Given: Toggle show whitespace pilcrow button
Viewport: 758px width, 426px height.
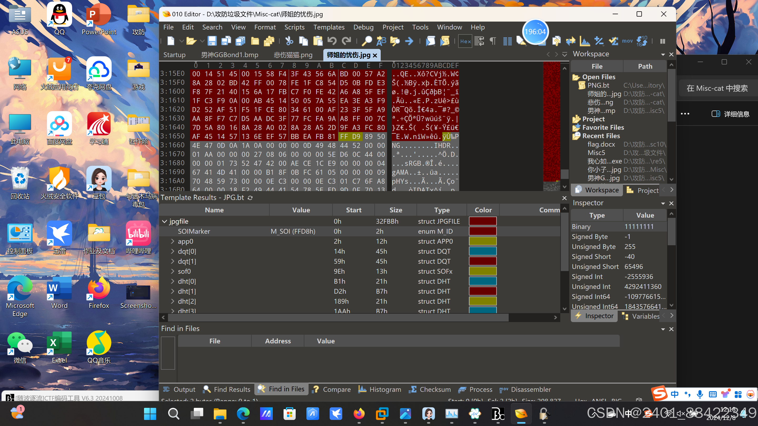Looking at the screenshot, I should [493, 41].
